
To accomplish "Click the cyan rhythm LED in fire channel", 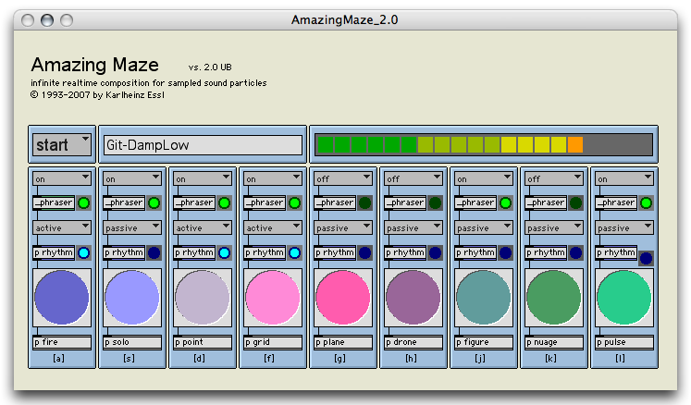I will [84, 253].
